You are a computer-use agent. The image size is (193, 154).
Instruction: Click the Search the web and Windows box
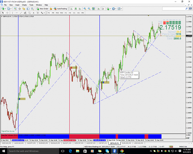click(33, 151)
